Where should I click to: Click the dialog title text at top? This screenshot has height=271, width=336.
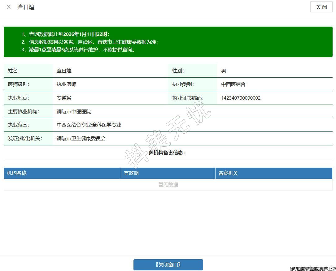(x=26, y=7)
